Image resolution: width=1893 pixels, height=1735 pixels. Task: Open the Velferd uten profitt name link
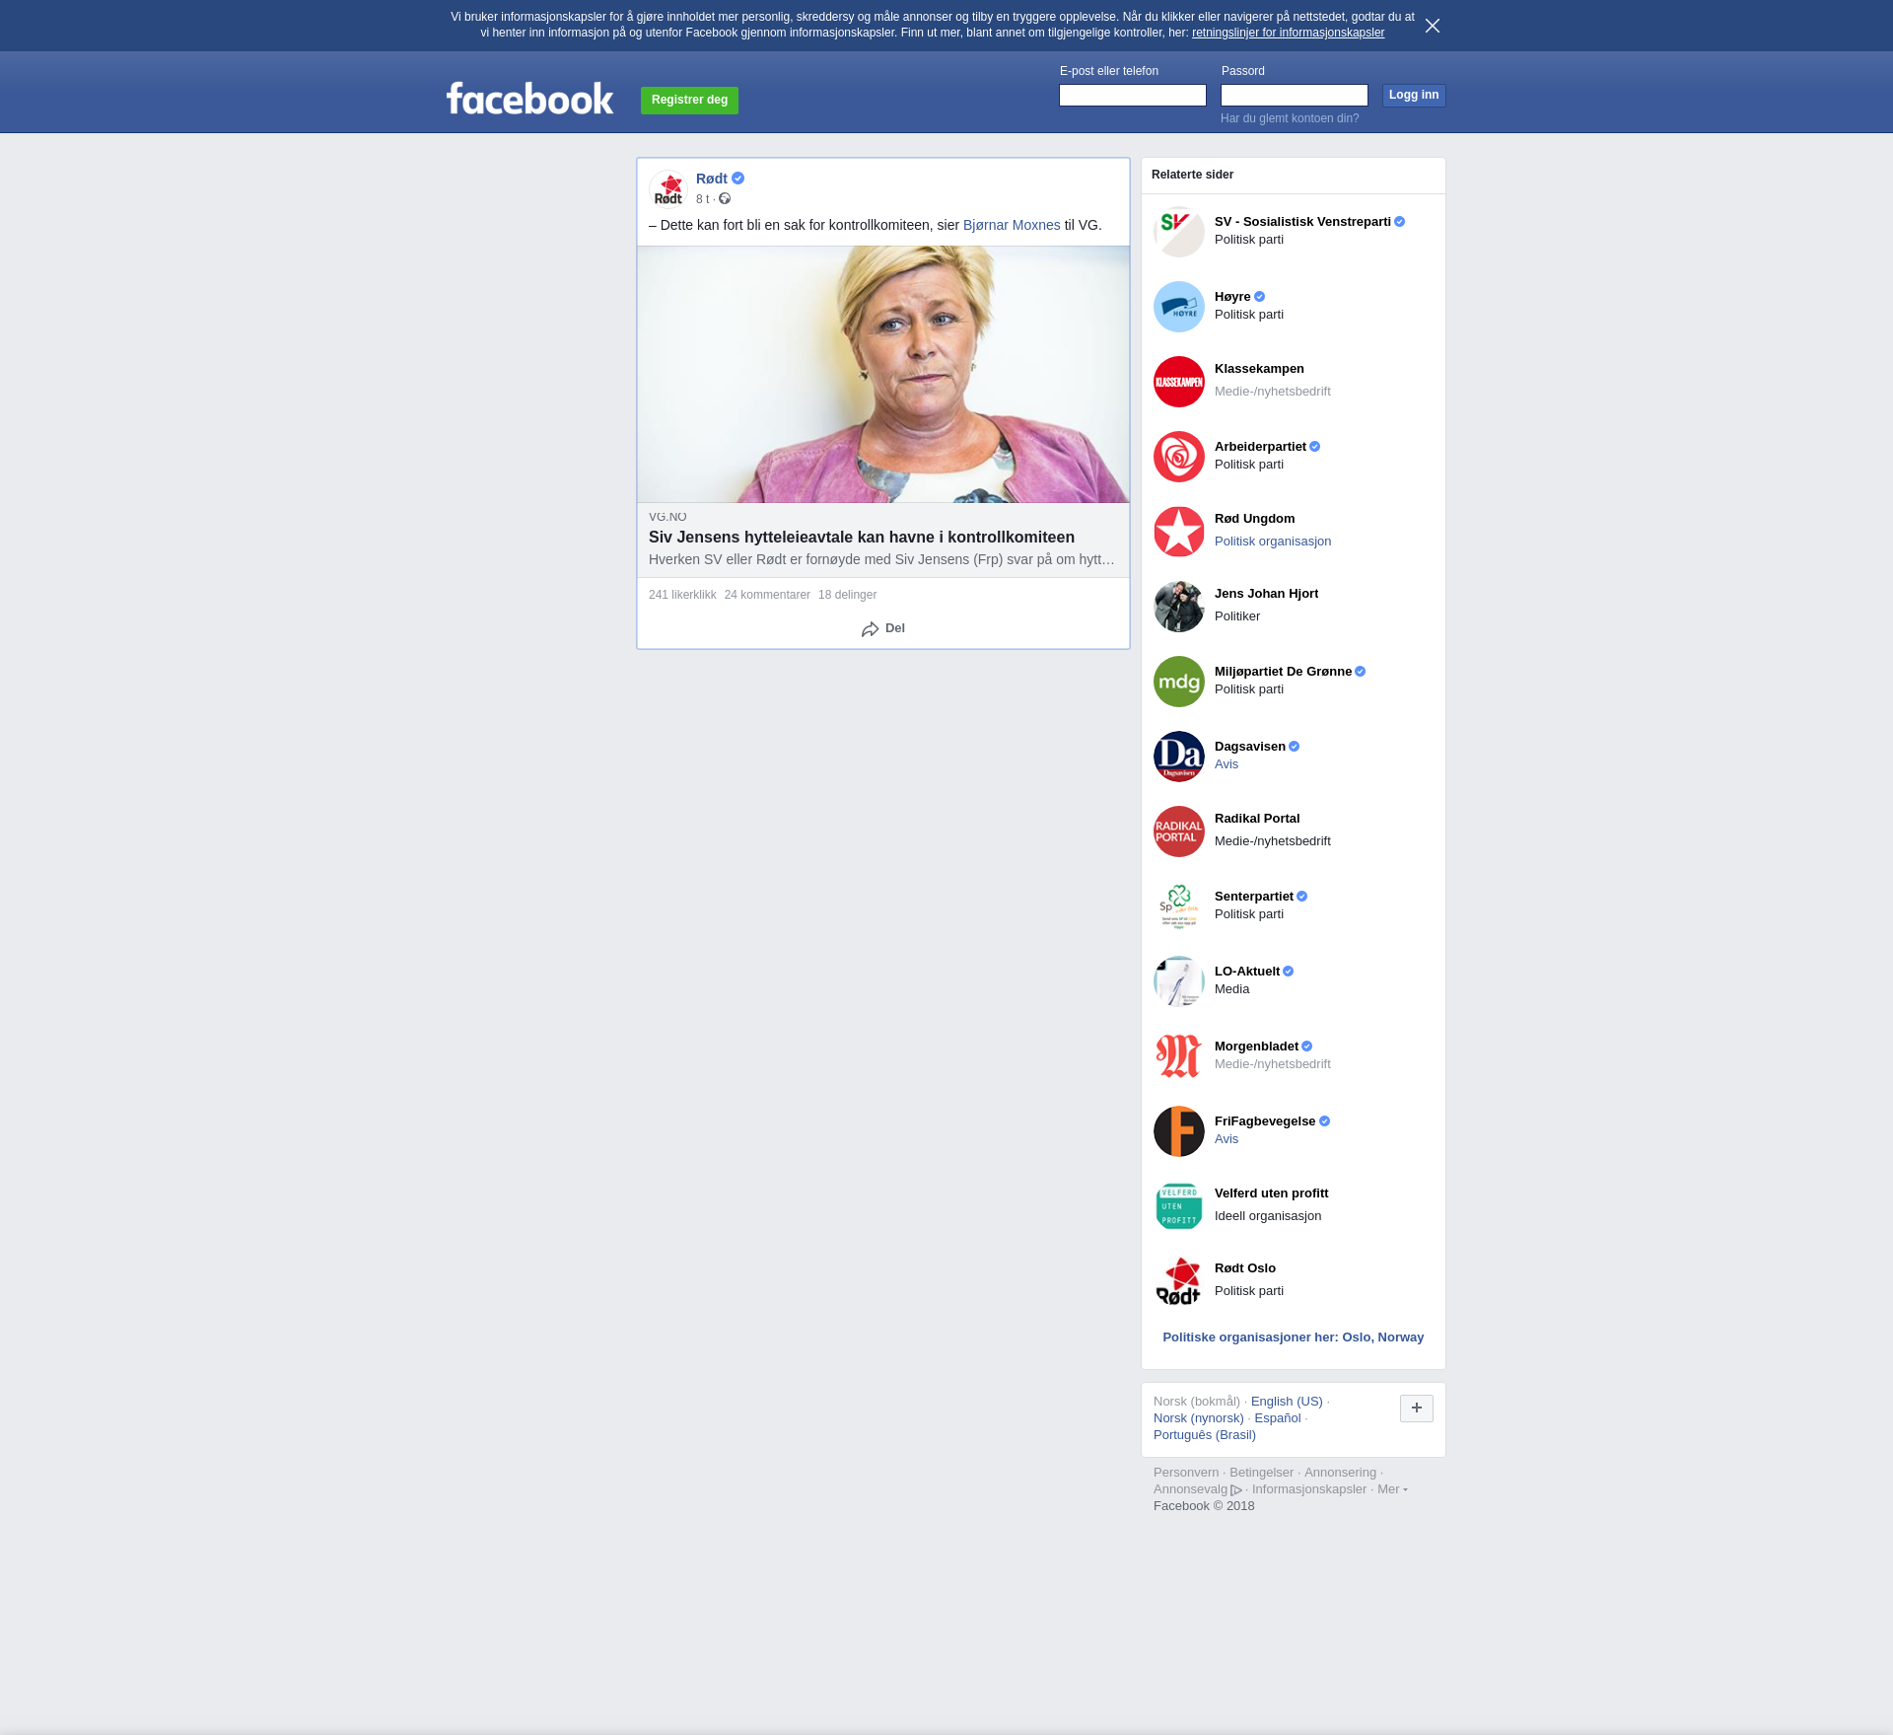(1272, 1193)
